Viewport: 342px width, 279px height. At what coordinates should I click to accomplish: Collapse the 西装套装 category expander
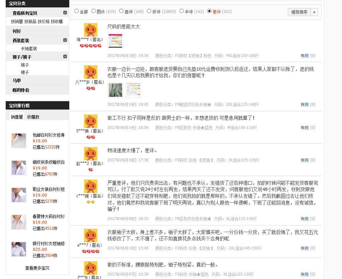pyautogui.click(x=65, y=41)
